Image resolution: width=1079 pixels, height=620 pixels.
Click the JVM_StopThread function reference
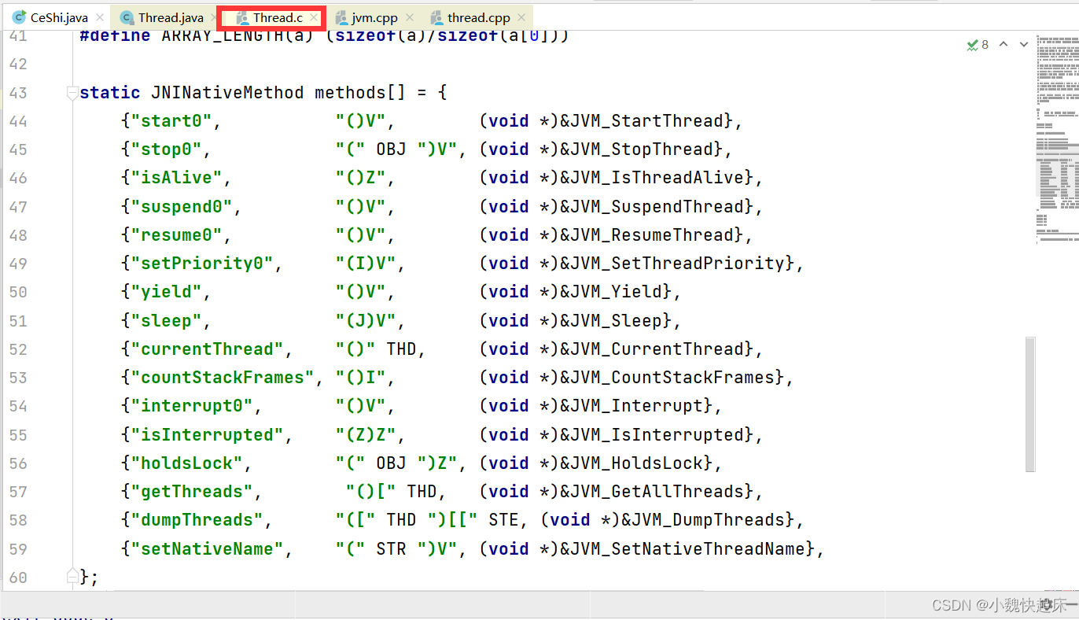tap(642, 149)
